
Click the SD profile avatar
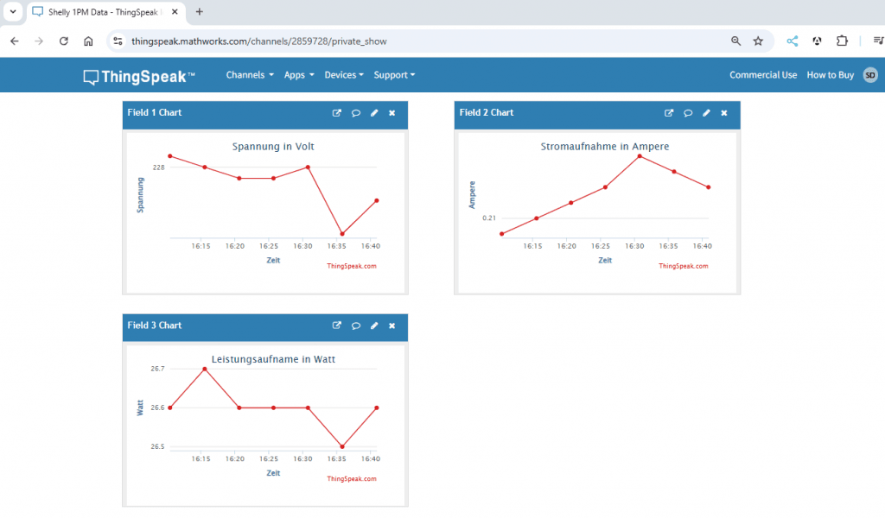coord(872,75)
